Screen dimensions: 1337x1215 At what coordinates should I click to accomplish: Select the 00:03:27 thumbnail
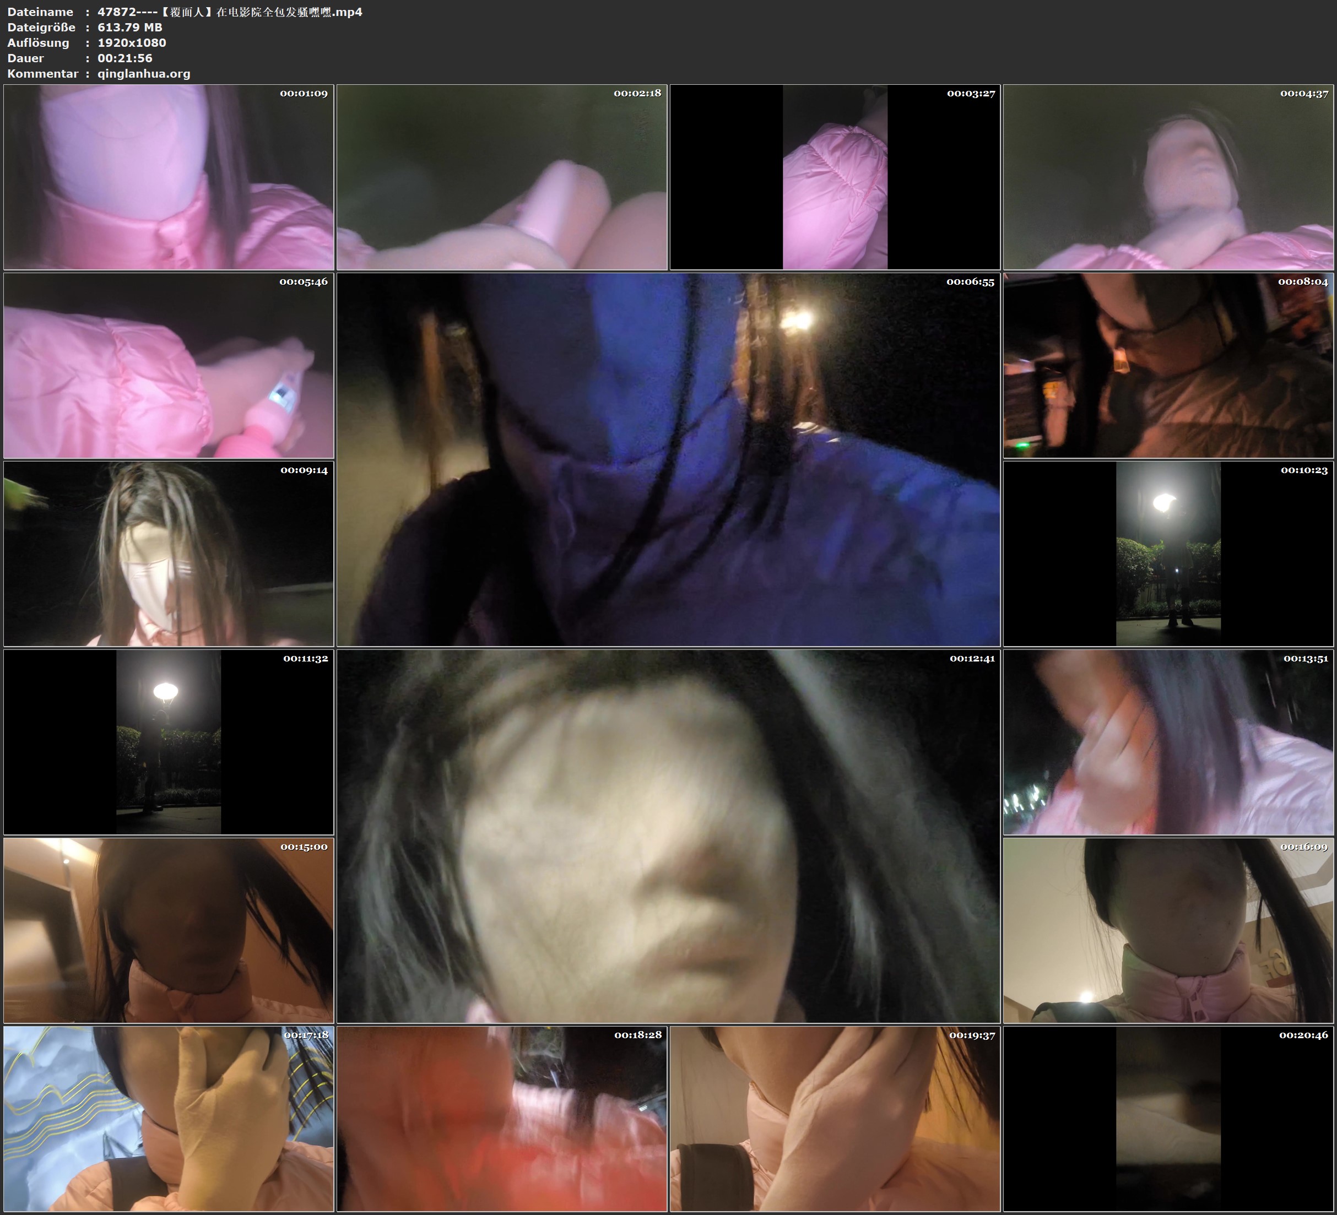[835, 177]
